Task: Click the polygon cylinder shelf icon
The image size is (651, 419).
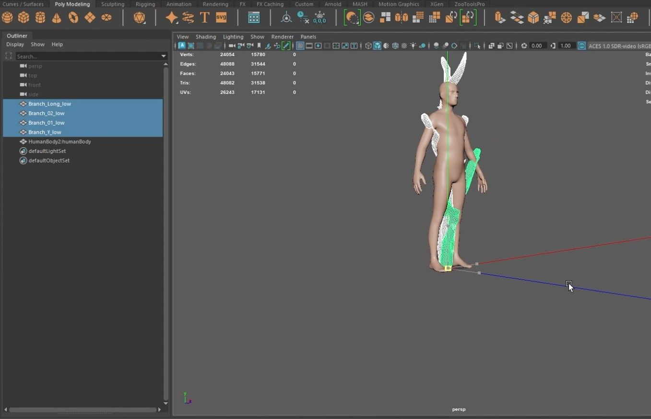Action: coord(40,18)
